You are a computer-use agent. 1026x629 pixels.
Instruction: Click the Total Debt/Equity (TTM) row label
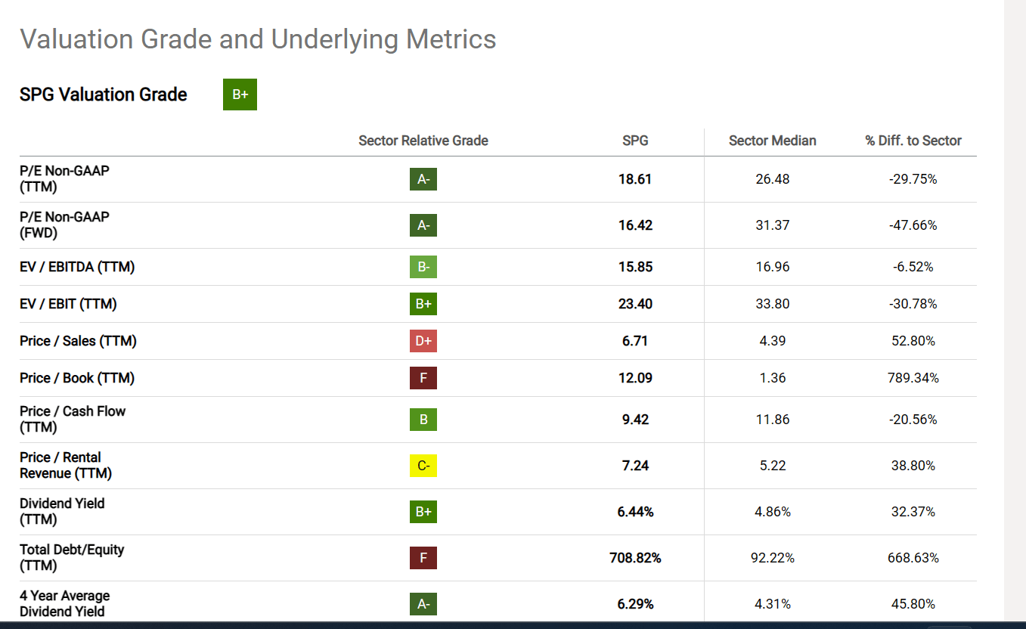72,557
